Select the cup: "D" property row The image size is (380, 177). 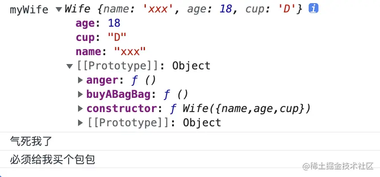[101, 37]
